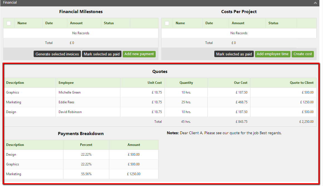Click the Add new payment button
323x186 pixels.
(x=139, y=54)
